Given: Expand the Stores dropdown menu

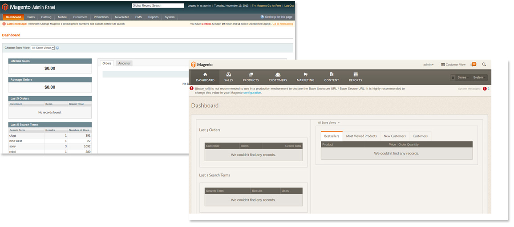Looking at the screenshot, I should point(462,78).
